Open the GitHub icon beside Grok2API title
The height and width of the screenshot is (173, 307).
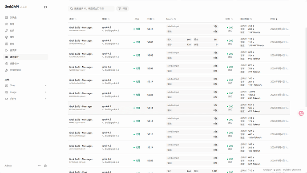click(x=45, y=7)
